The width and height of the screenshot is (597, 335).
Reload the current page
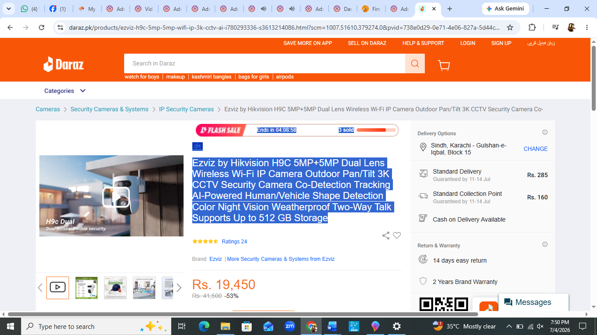42,27
